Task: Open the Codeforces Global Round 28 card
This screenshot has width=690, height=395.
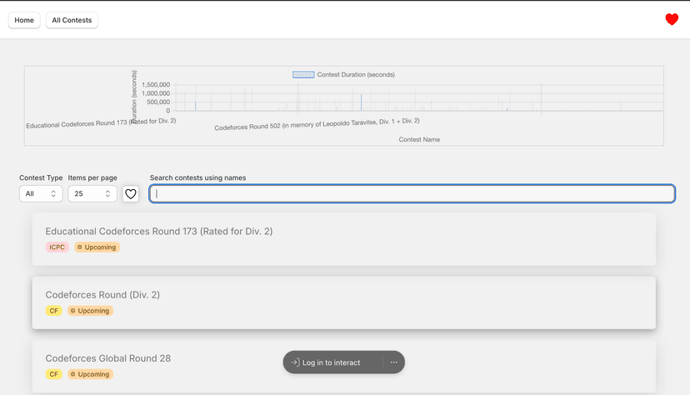Action: 343,366
